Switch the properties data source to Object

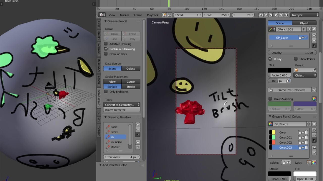pos(304,23)
